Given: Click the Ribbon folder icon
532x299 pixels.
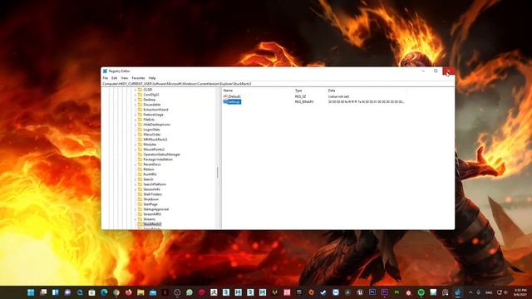Looking at the screenshot, I should point(140,169).
